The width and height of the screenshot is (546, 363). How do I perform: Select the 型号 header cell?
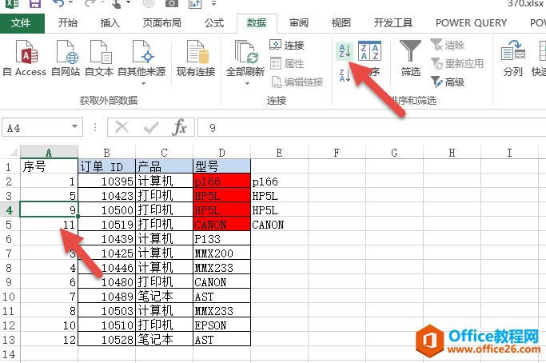(x=221, y=166)
